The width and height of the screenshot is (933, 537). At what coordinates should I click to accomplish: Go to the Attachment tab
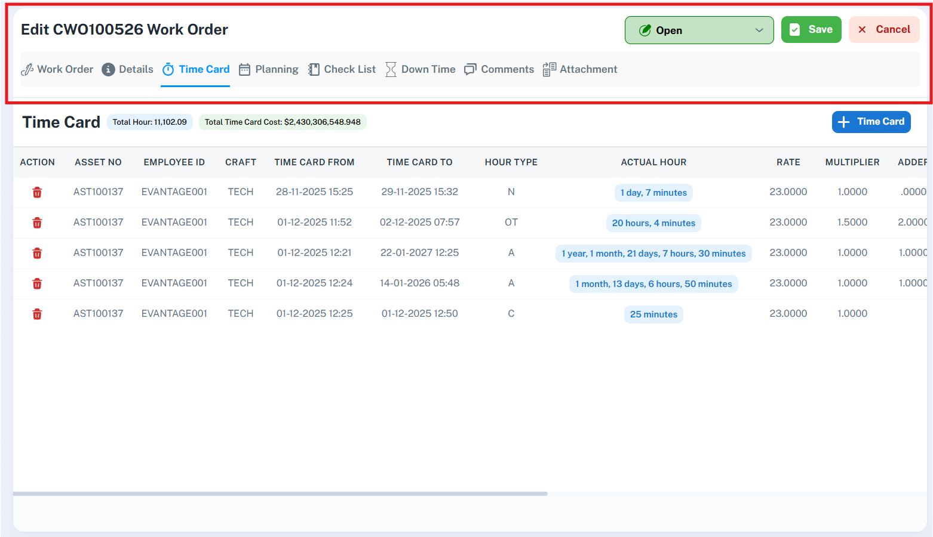tap(580, 70)
